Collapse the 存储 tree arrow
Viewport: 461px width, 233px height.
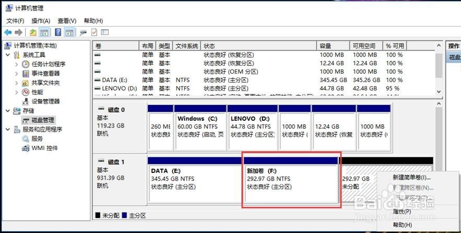click(8, 111)
